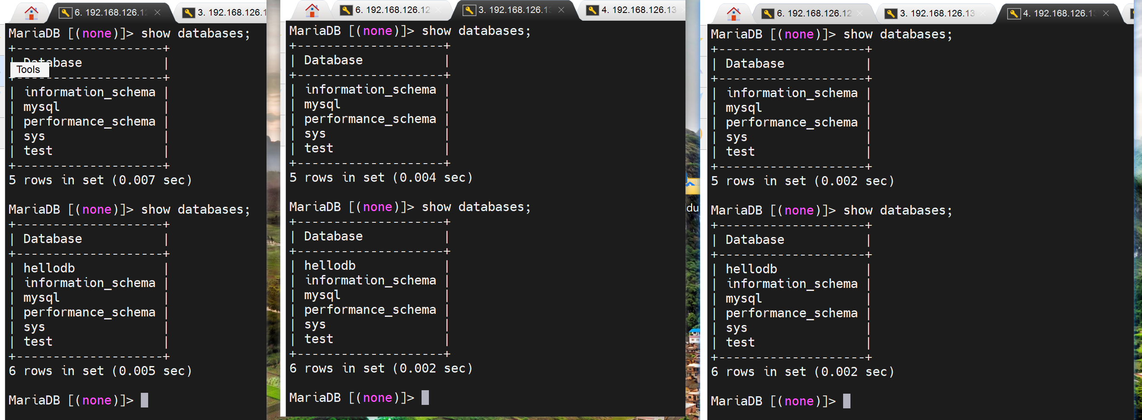This screenshot has width=1142, height=420.
Task: Open the home tab in the middle terminal window
Action: [312, 10]
